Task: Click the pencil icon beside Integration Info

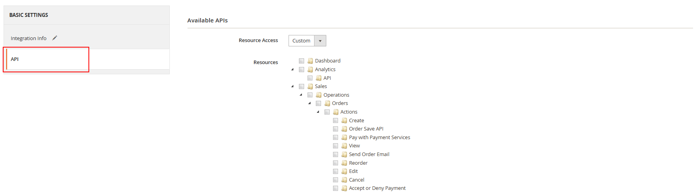Action: [x=55, y=38]
